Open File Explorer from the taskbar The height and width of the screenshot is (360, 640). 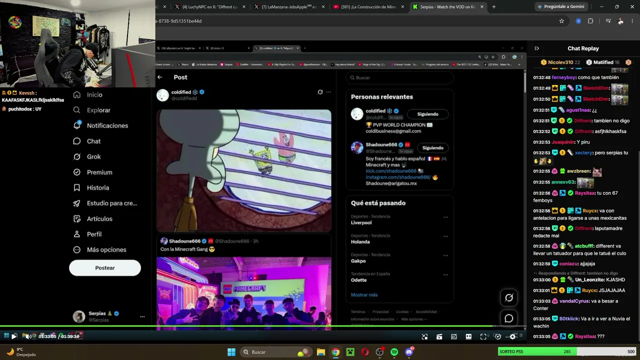click(x=321, y=352)
